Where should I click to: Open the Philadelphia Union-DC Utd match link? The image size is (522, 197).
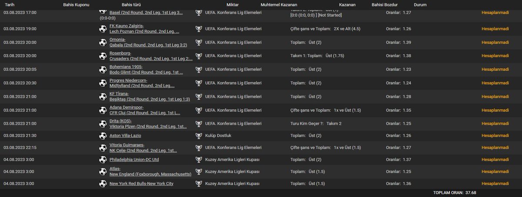click(x=134, y=160)
